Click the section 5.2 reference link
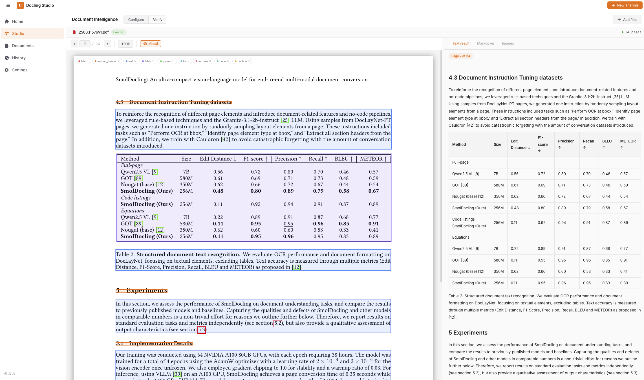This screenshot has height=380, width=644. (x=278, y=323)
